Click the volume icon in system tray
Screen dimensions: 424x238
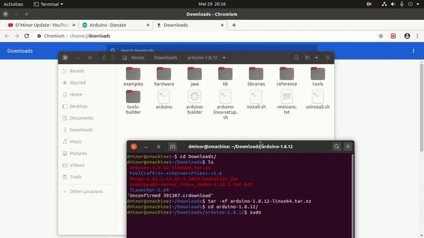coord(393,4)
